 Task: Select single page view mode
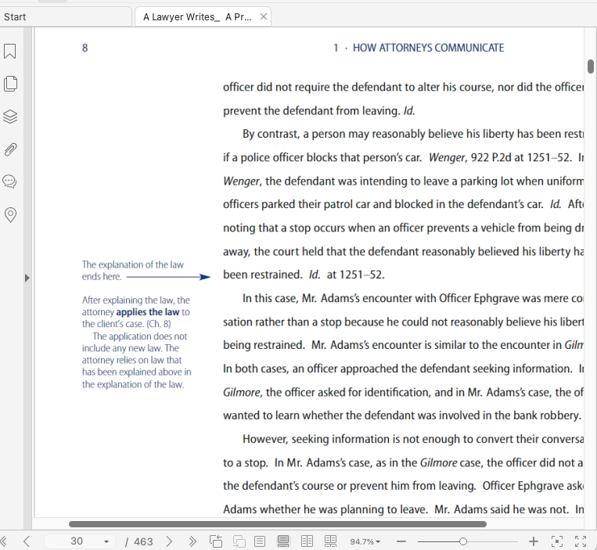pos(260,541)
